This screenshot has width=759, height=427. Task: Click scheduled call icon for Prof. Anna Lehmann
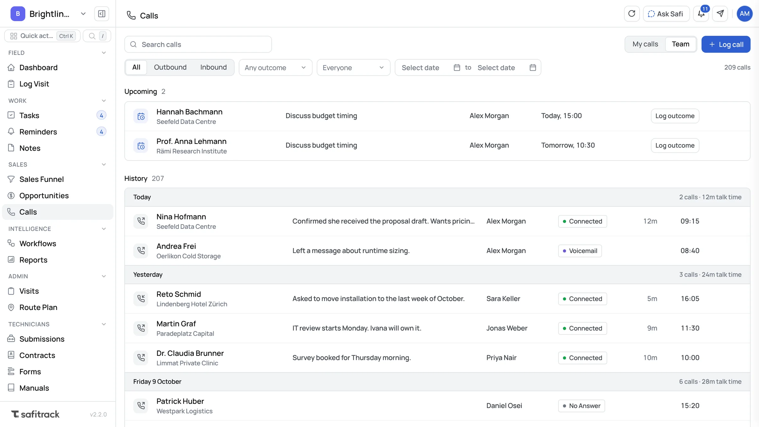tap(141, 146)
